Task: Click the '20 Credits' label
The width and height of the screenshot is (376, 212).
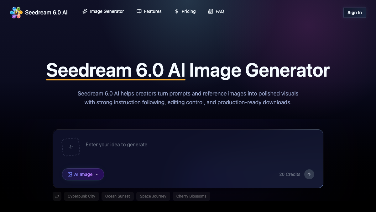Action: point(290,174)
